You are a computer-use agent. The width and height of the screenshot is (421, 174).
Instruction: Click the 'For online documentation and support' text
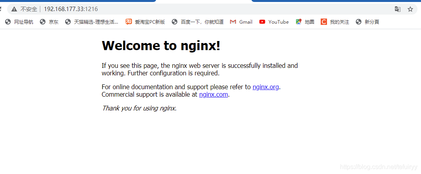tap(155, 87)
